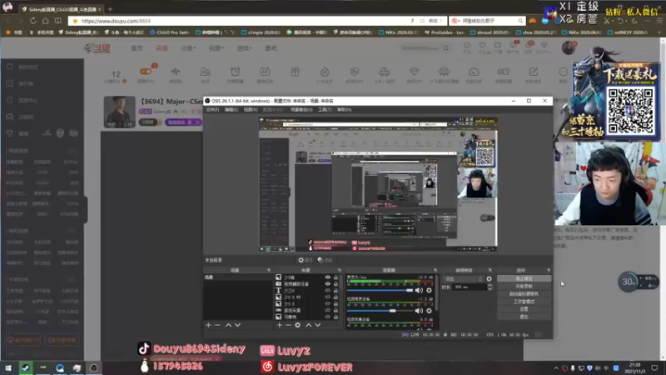Toggle the orange switch in Douyu toolbar
This screenshot has width=666, height=375.
coord(145,72)
